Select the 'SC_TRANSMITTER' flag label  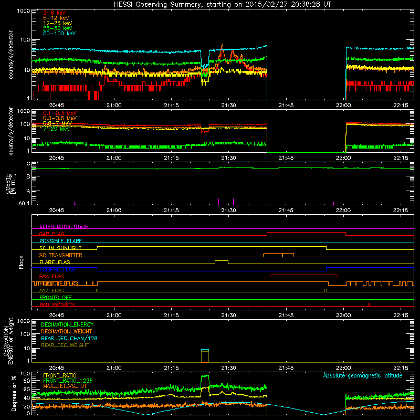(x=60, y=255)
